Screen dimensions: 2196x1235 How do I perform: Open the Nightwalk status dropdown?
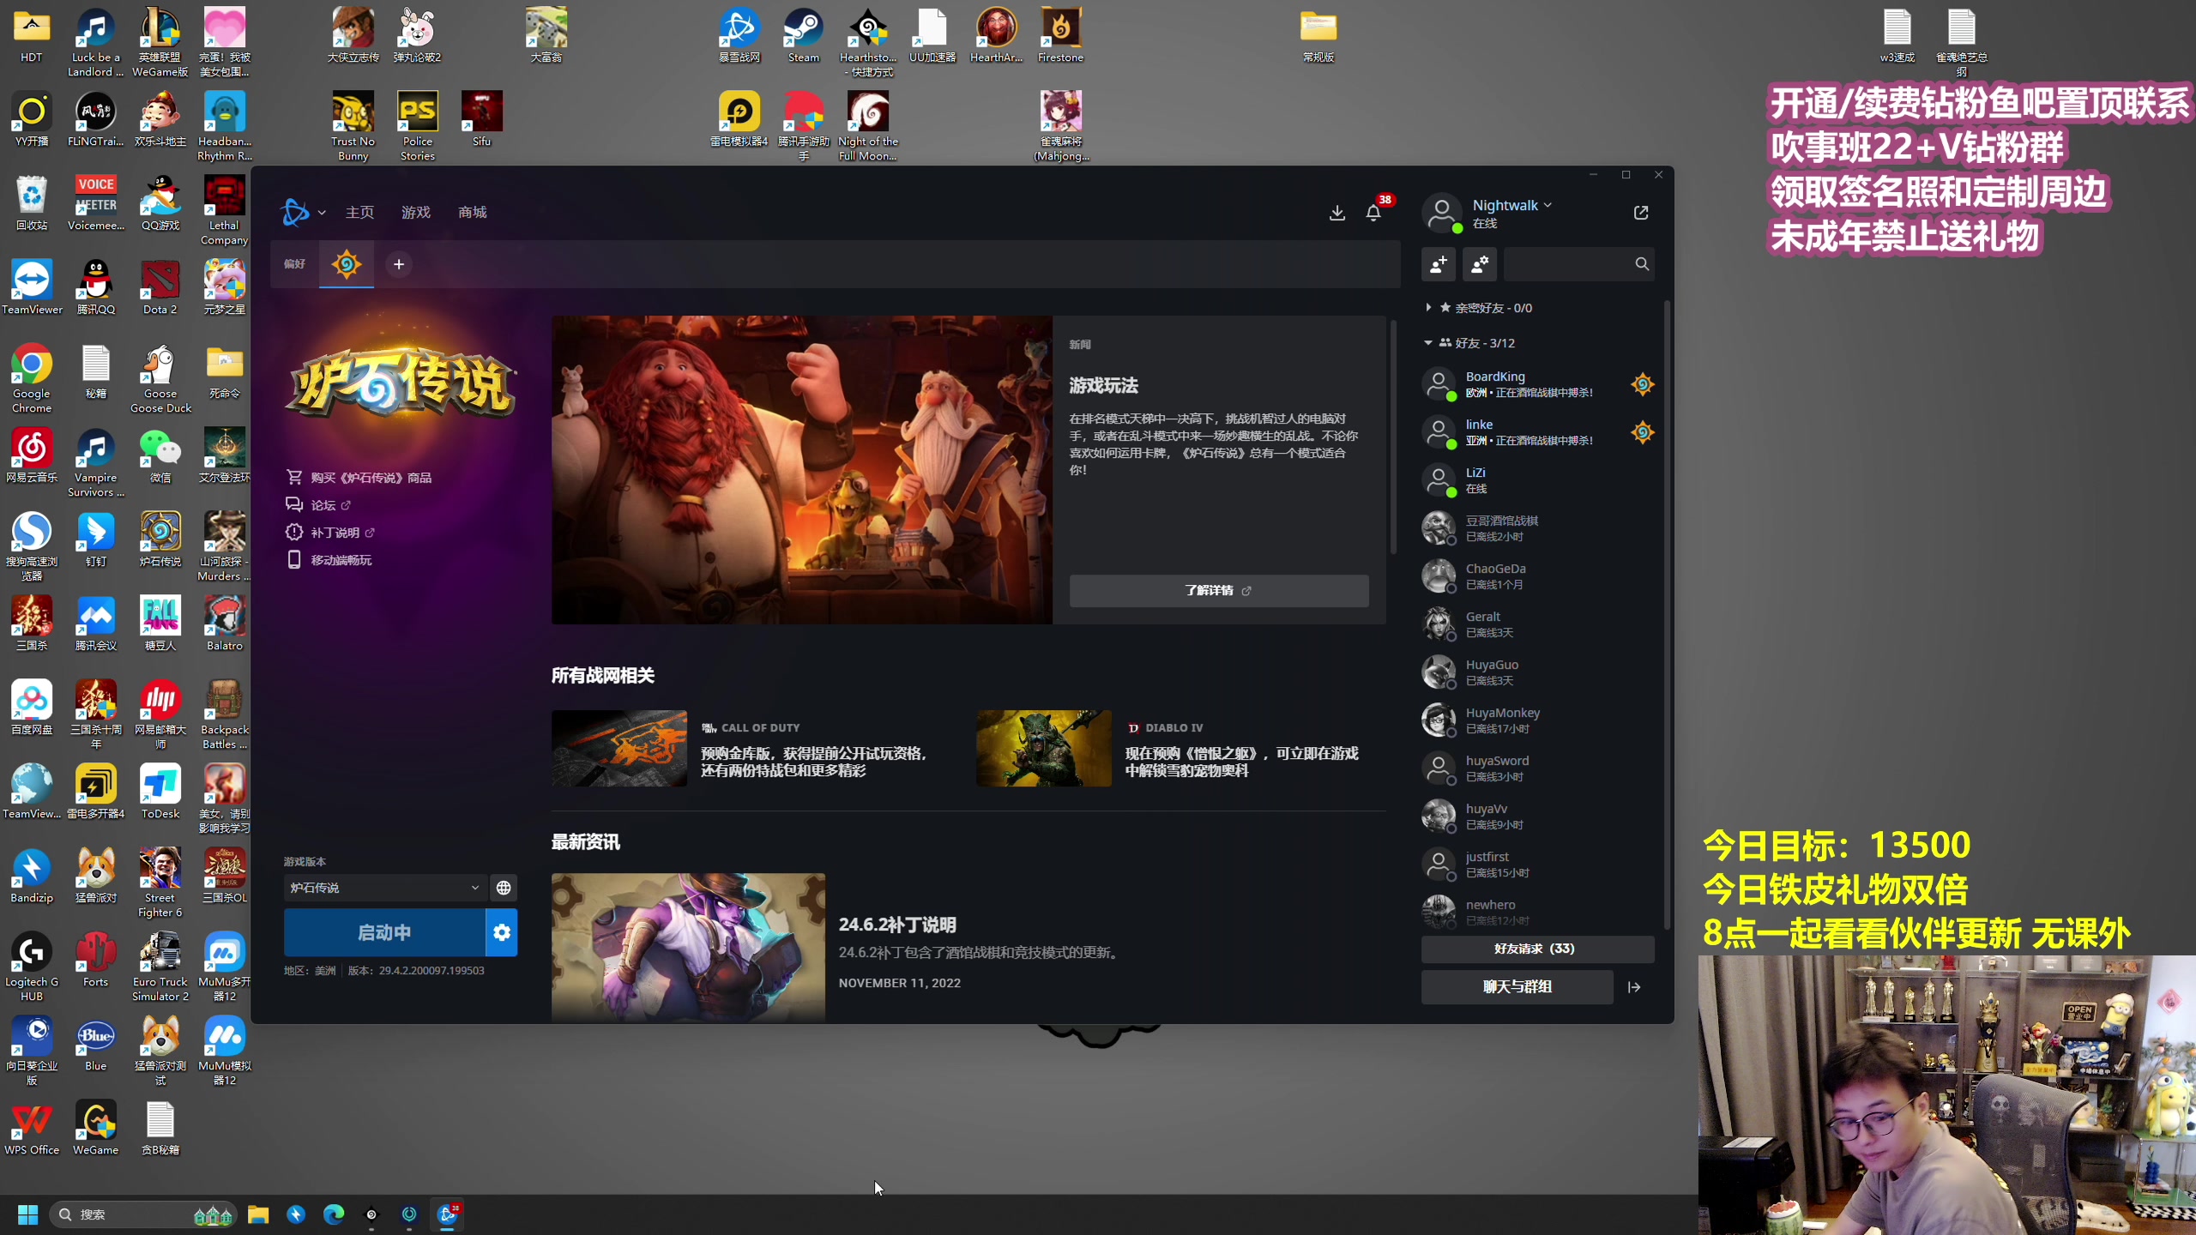click(1512, 205)
